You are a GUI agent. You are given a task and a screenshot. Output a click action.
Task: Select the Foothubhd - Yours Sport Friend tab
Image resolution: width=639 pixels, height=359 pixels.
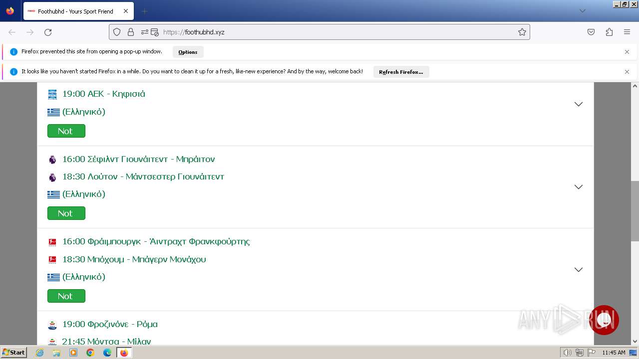[x=78, y=11]
